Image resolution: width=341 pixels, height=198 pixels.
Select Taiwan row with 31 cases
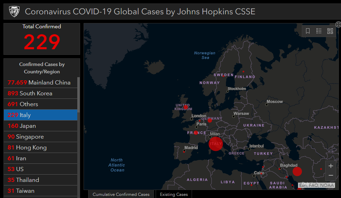pos(41,191)
